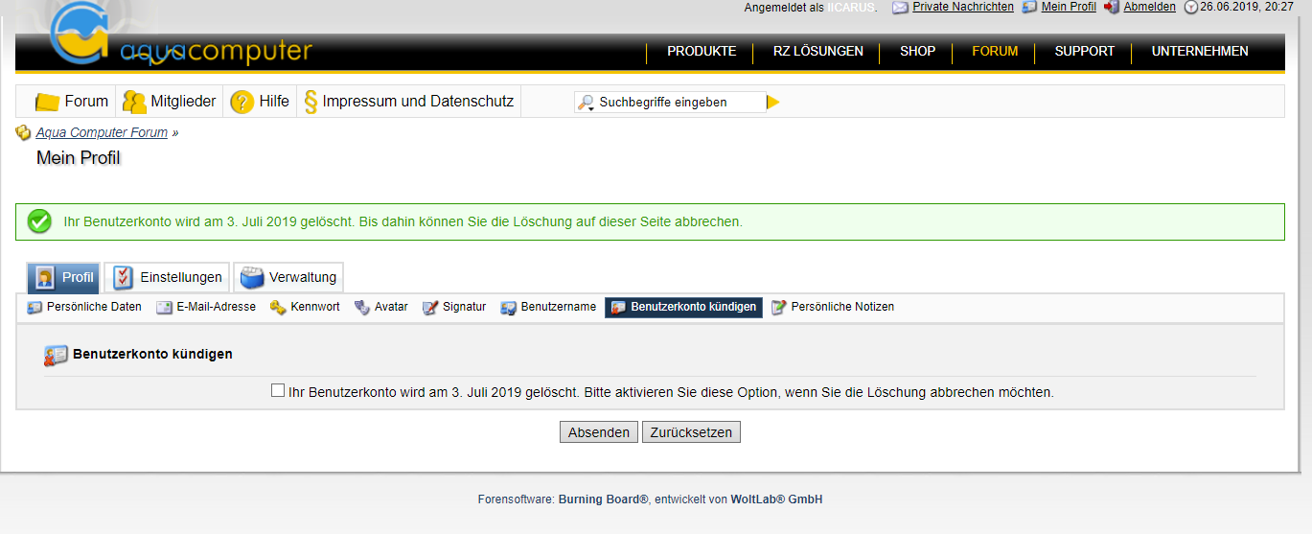Click the yellow Forum folder icon
Image resolution: width=1312 pixels, height=534 pixels.
47,102
